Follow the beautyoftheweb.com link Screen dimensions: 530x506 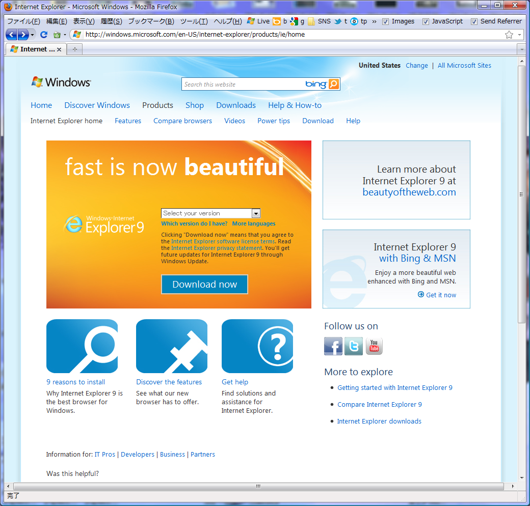click(x=409, y=192)
